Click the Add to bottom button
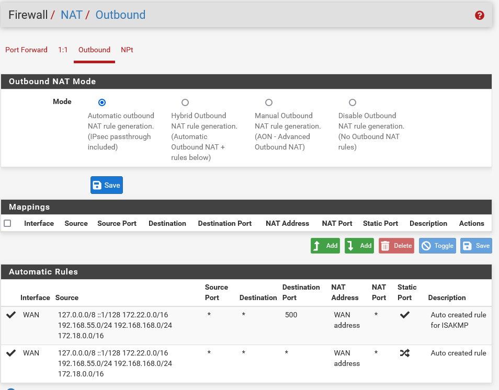The image size is (499, 390). click(x=359, y=246)
